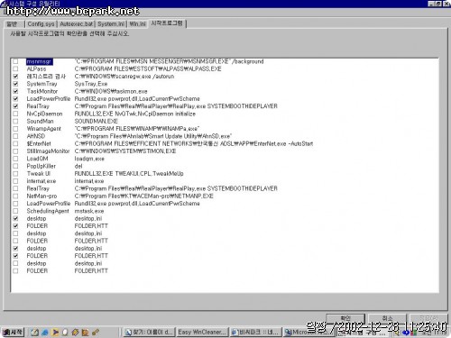Open the Easy WinCleaner taskbar button
Screen dimensions: 451x338
point(202,332)
